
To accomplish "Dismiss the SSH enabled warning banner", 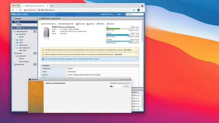I will pos(136,55).
